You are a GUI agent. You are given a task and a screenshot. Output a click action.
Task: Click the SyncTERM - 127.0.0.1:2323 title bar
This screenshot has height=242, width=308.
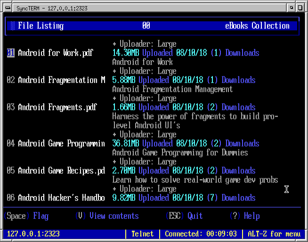[x=149, y=8]
